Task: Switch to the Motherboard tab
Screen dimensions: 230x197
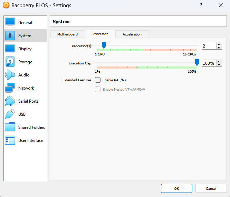Action: (x=67, y=34)
